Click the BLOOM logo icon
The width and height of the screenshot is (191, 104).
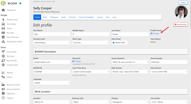(x=3, y=3)
